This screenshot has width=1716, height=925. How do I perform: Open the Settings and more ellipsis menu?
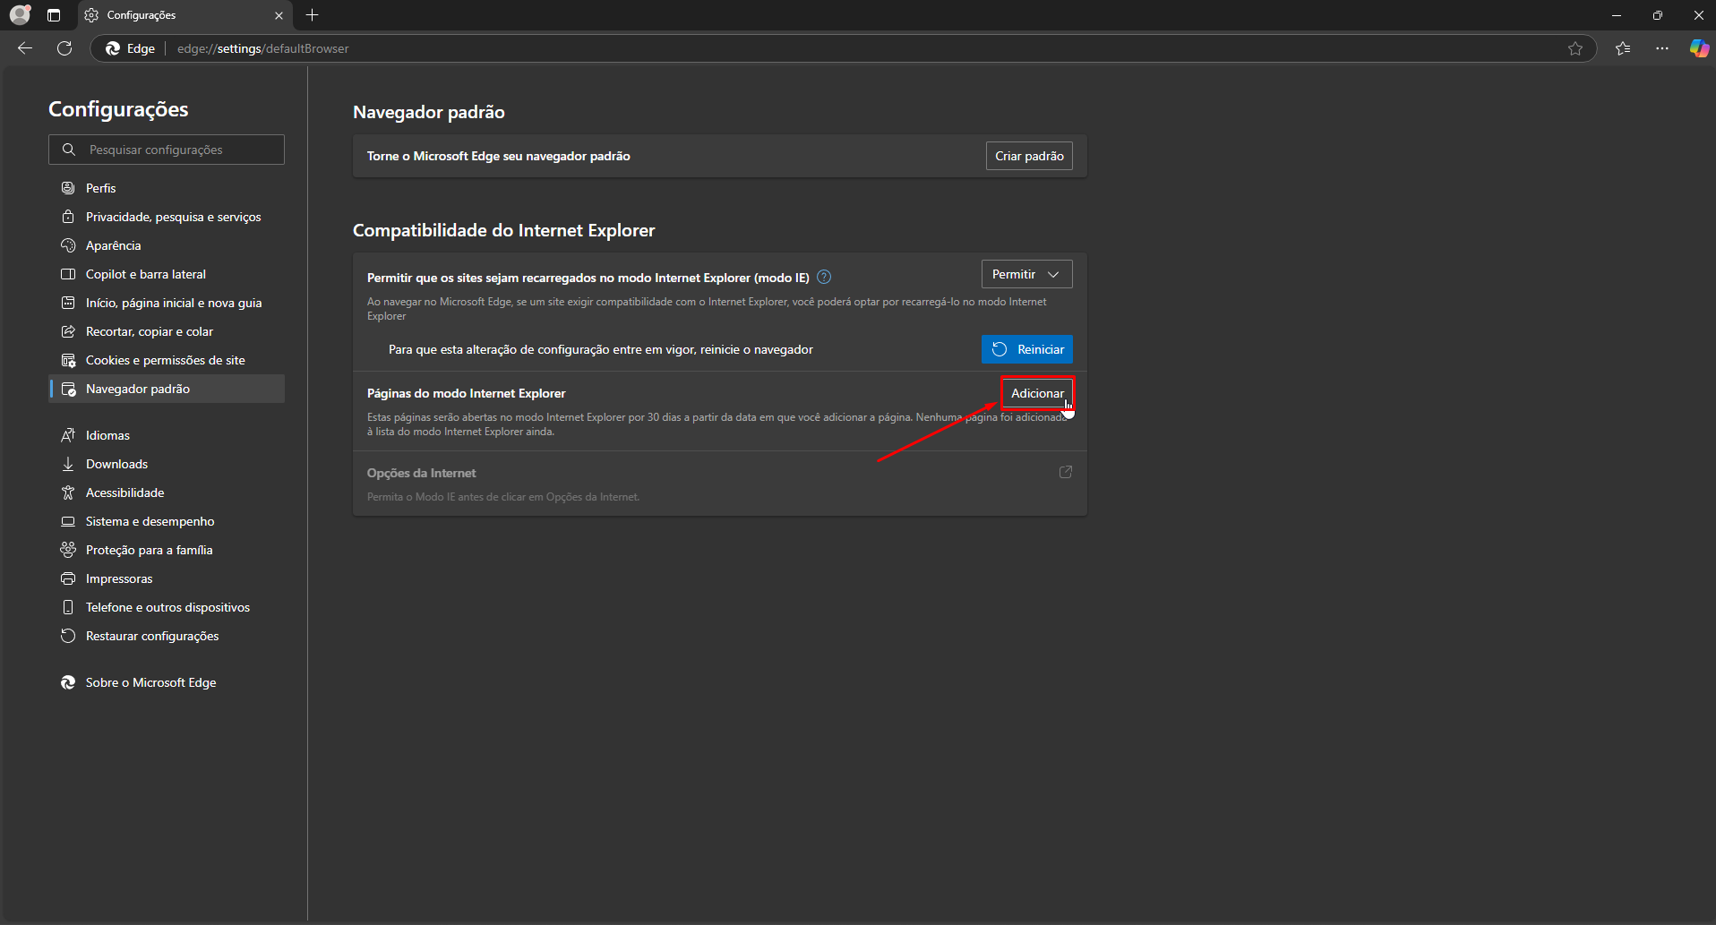pyautogui.click(x=1662, y=48)
